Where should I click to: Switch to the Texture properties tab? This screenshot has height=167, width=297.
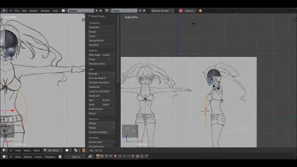(x=138, y=156)
